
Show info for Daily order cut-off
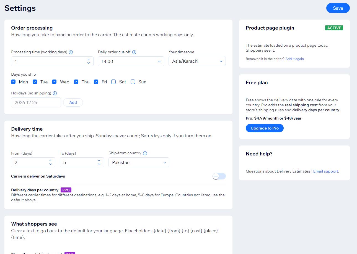coord(134,52)
